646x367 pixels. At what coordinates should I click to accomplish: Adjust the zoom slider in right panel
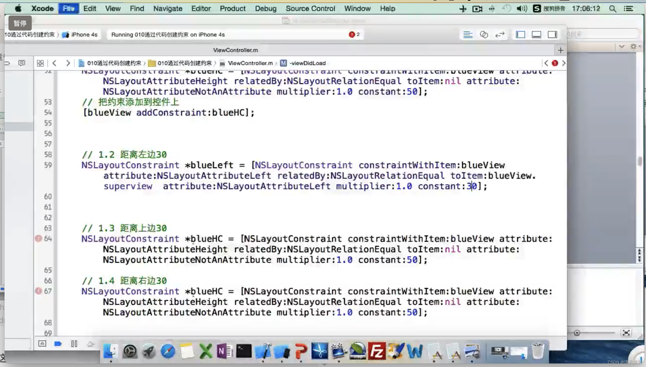click(577, 333)
